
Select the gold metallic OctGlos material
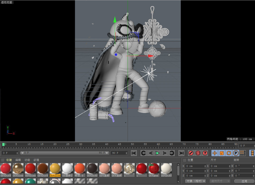[x=18, y=170]
